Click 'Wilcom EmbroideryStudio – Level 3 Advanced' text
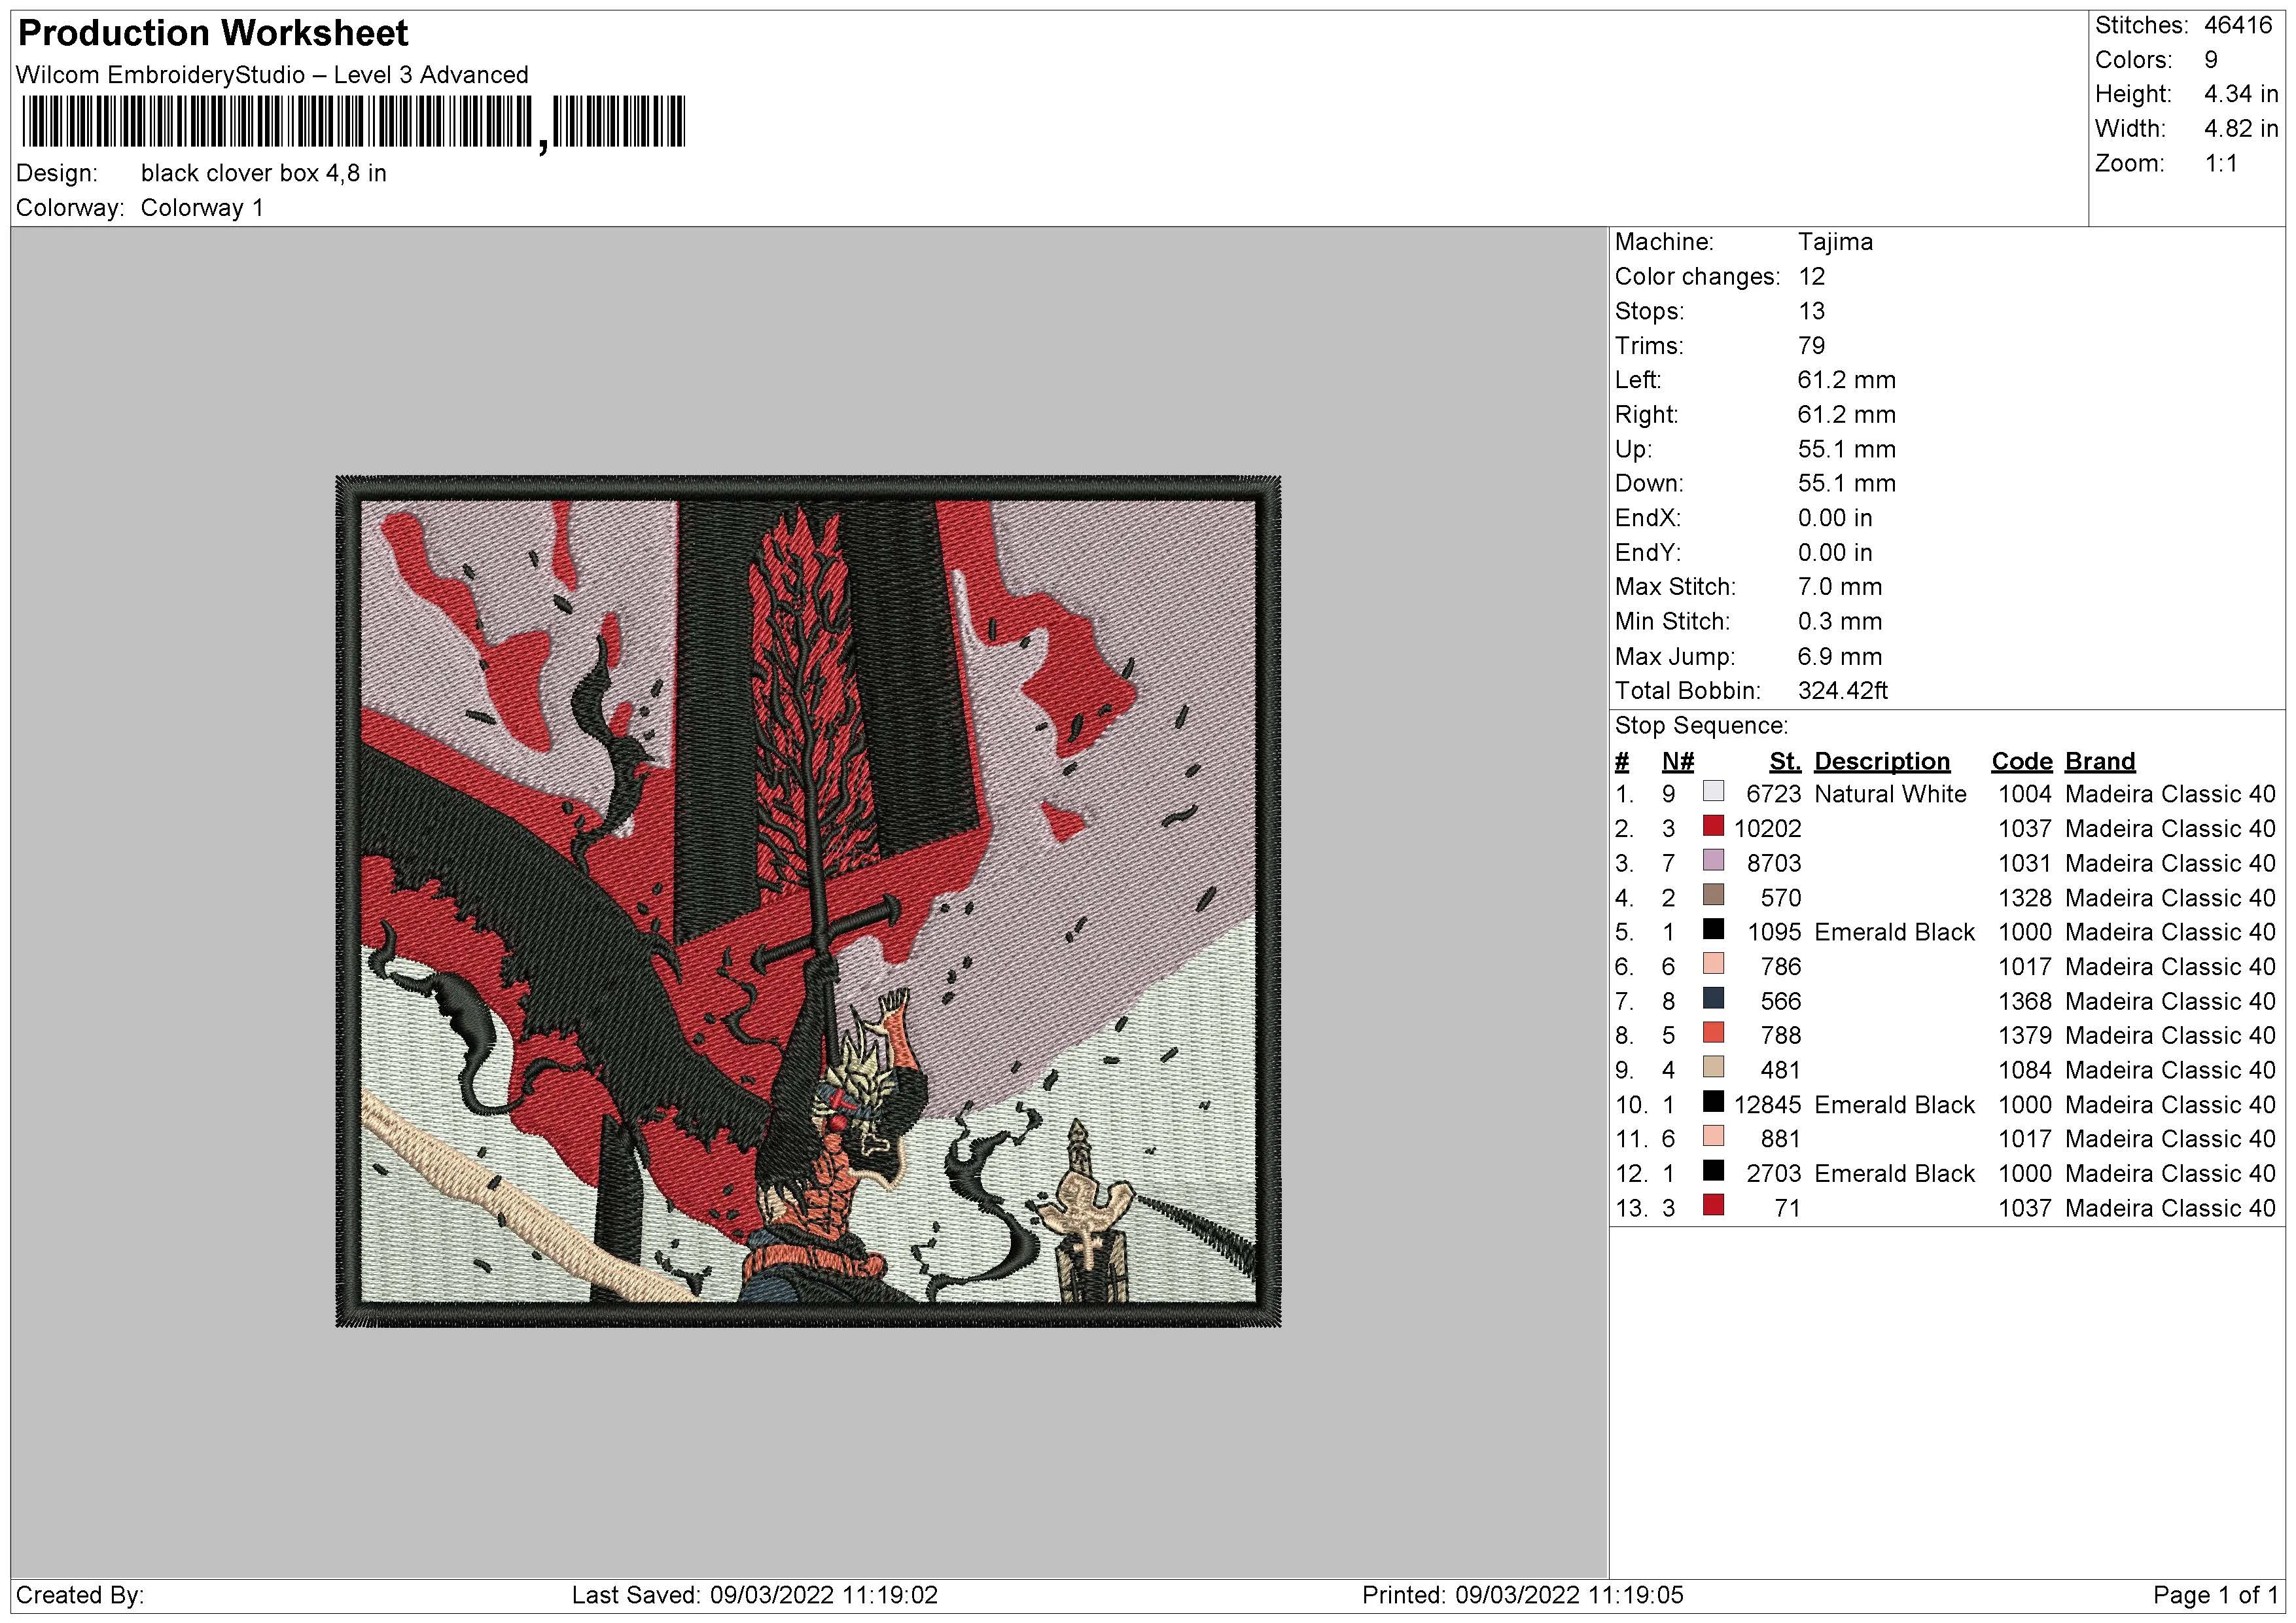Screen dimensions: 2296x1623 point(272,75)
